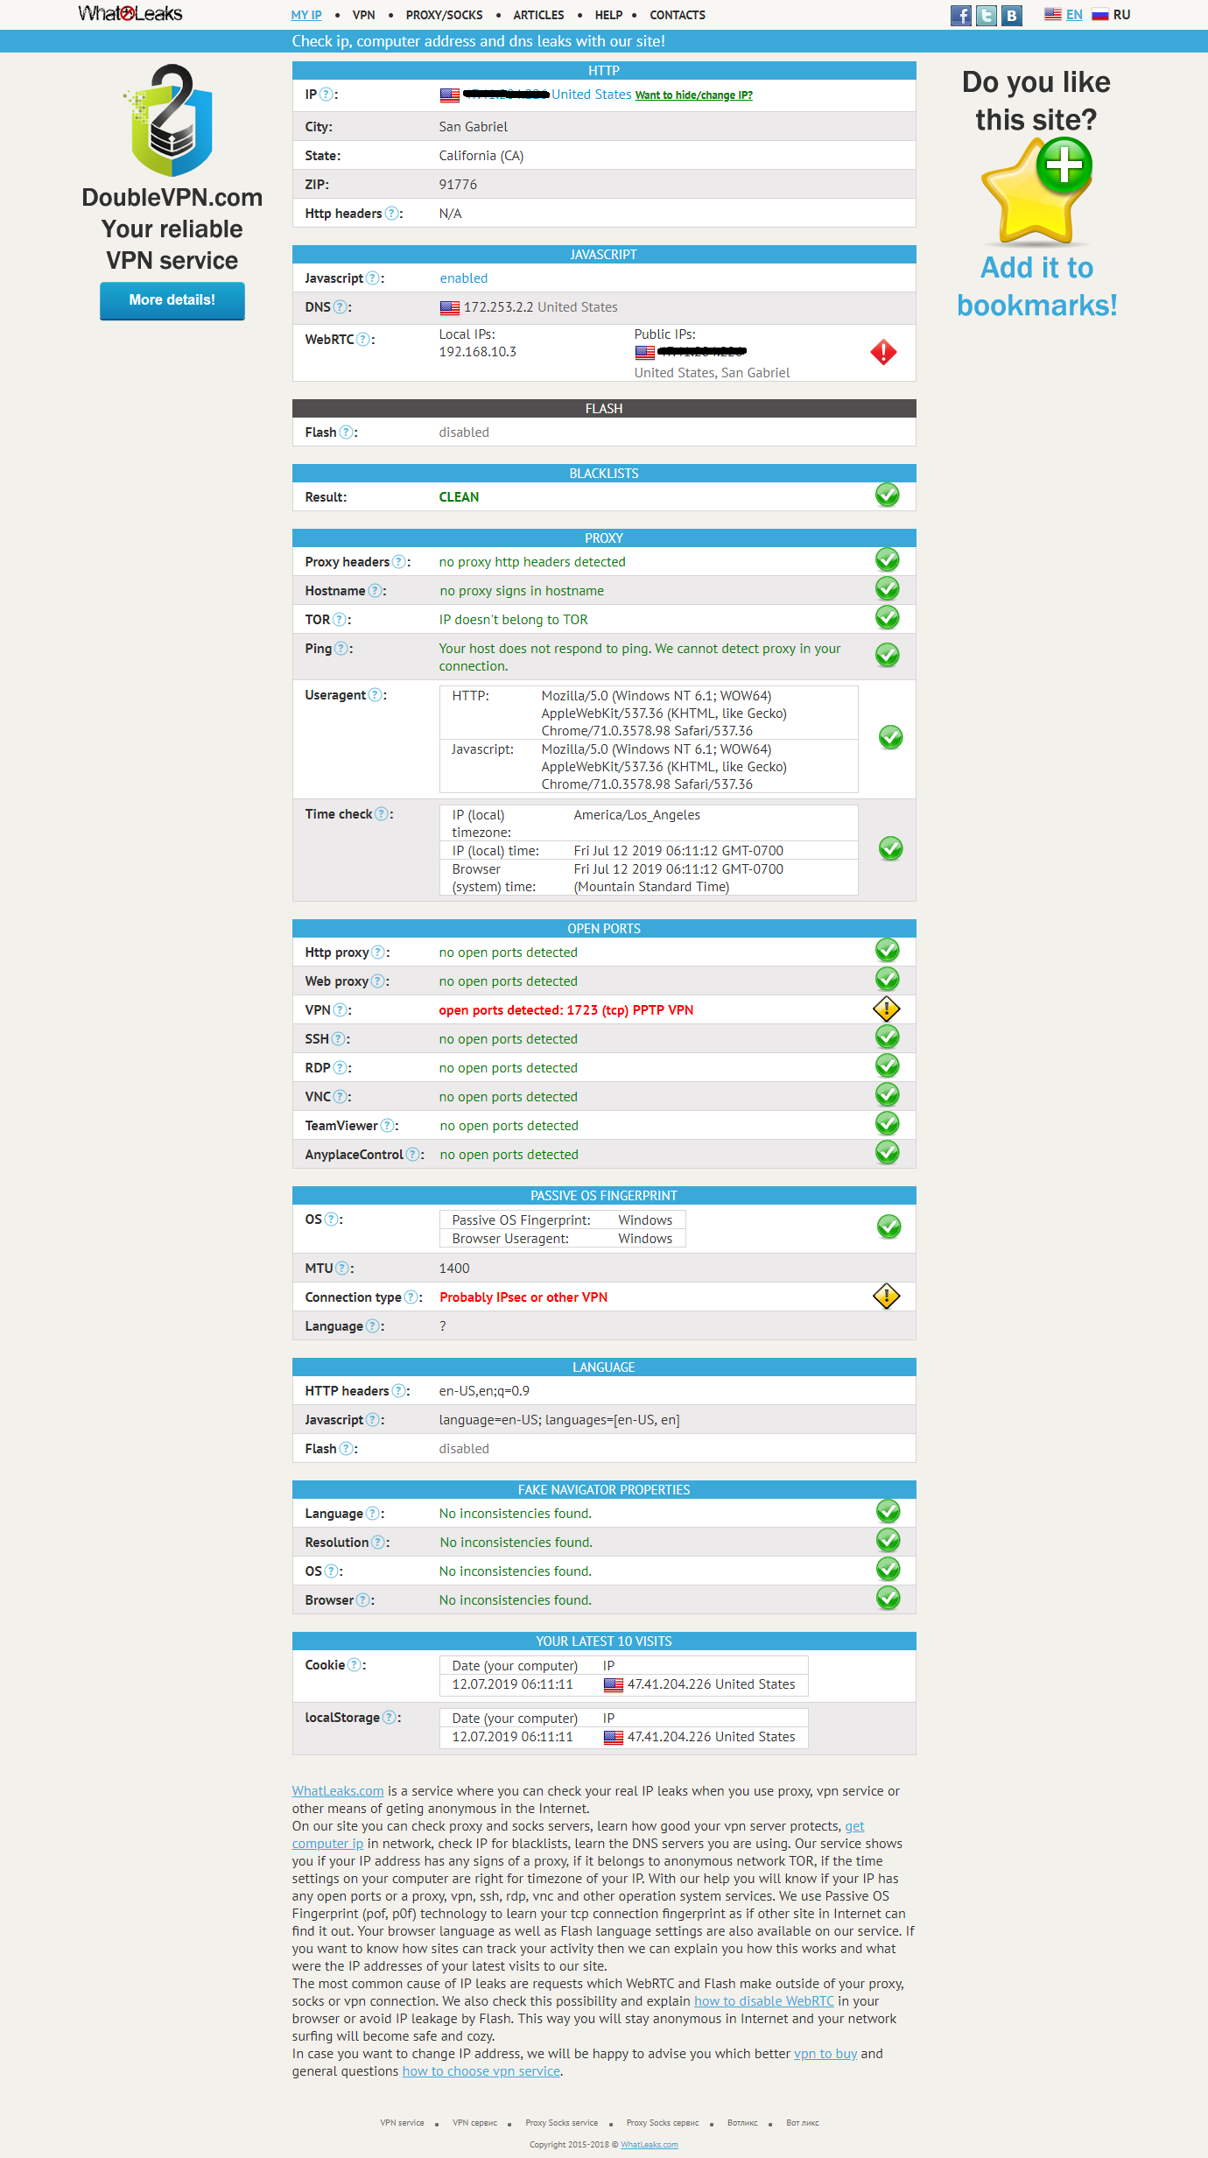Click the Twitter share icon
1208x2158 pixels.
coord(986,15)
